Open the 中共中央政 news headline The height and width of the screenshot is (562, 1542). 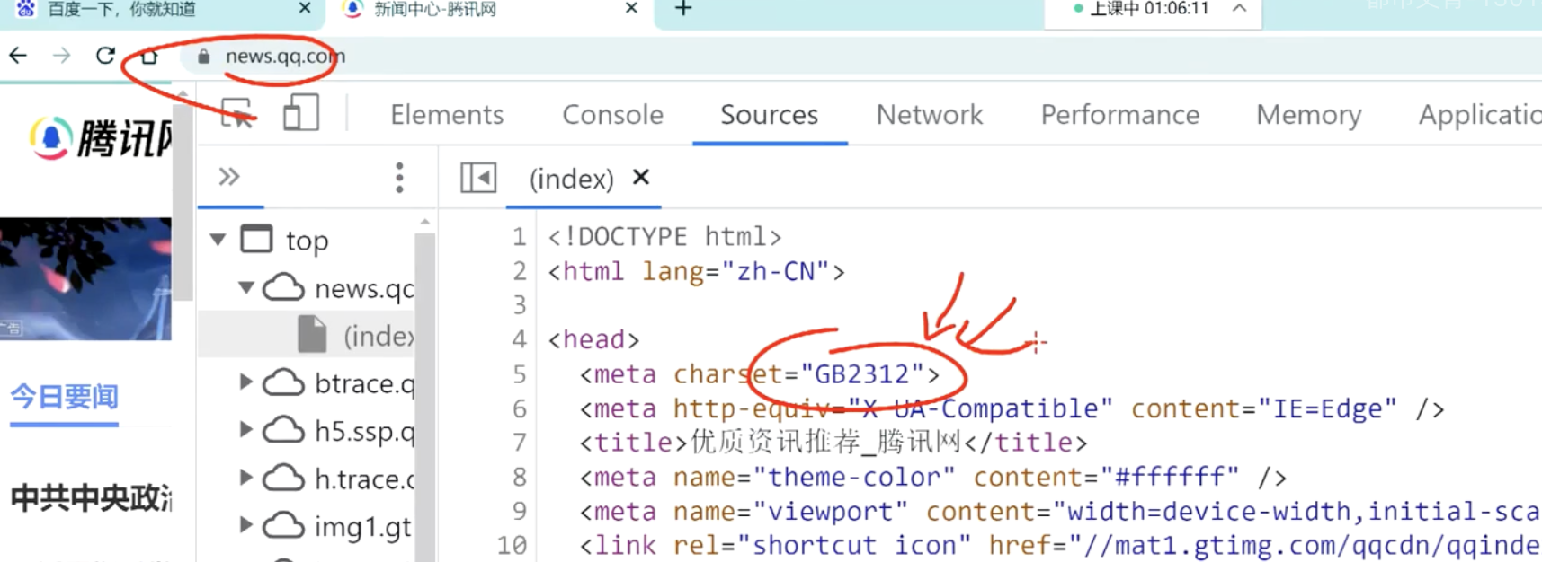91,497
